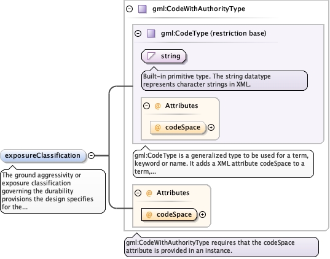The height and width of the screenshot is (259, 330).
Task: Click the @ icon in lower codeSpace node
Action: [149, 214]
